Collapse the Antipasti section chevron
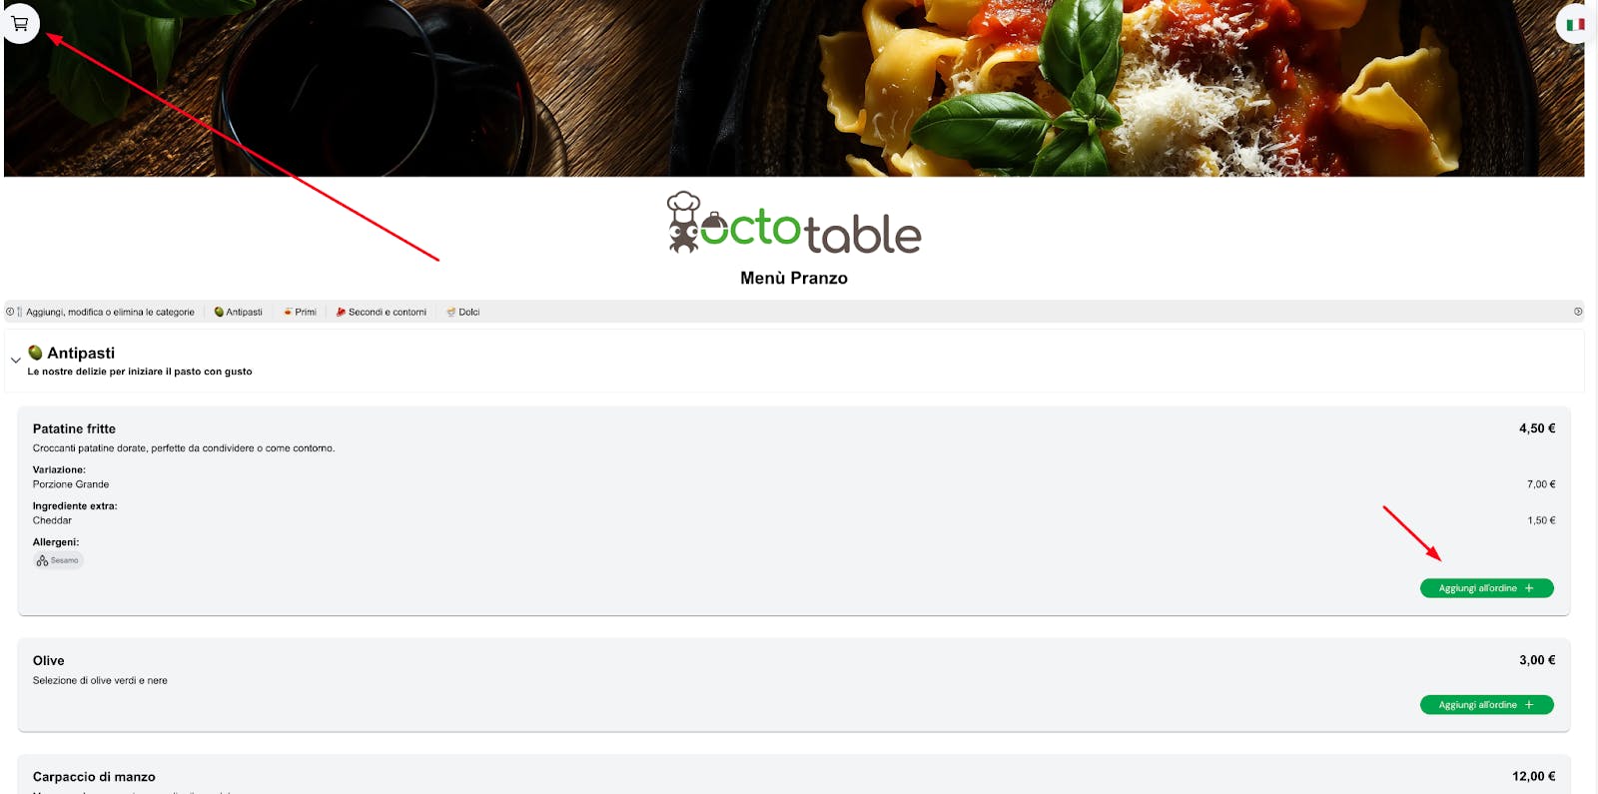Screen dimensions: 1598x794 15,361
